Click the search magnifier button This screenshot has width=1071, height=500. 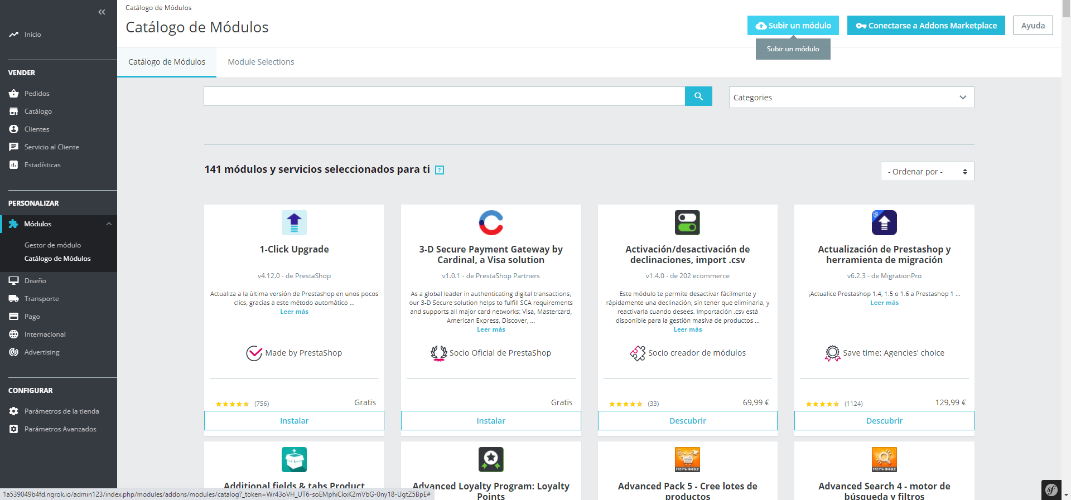pyautogui.click(x=698, y=96)
